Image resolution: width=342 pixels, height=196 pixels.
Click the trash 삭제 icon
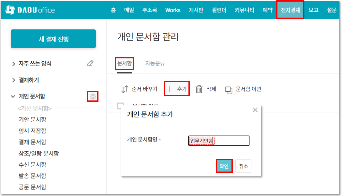(x=199, y=89)
